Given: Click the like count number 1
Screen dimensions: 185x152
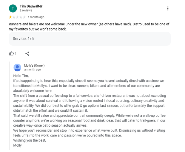Looking at the screenshot, I should pos(16,54).
